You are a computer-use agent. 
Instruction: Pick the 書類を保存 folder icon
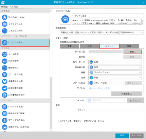tap(5, 68)
